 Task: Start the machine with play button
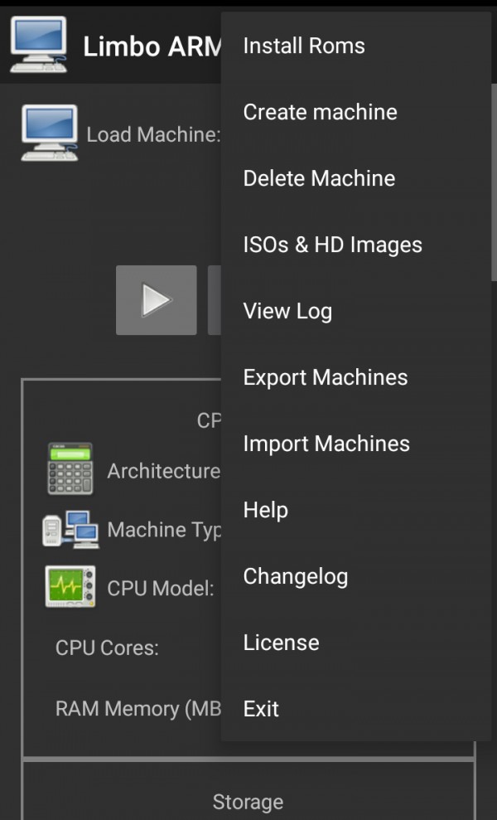click(157, 300)
